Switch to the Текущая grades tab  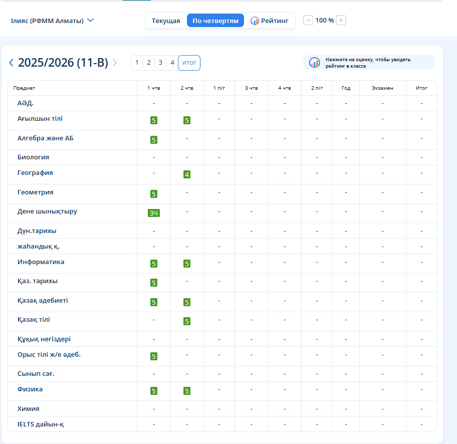166,21
